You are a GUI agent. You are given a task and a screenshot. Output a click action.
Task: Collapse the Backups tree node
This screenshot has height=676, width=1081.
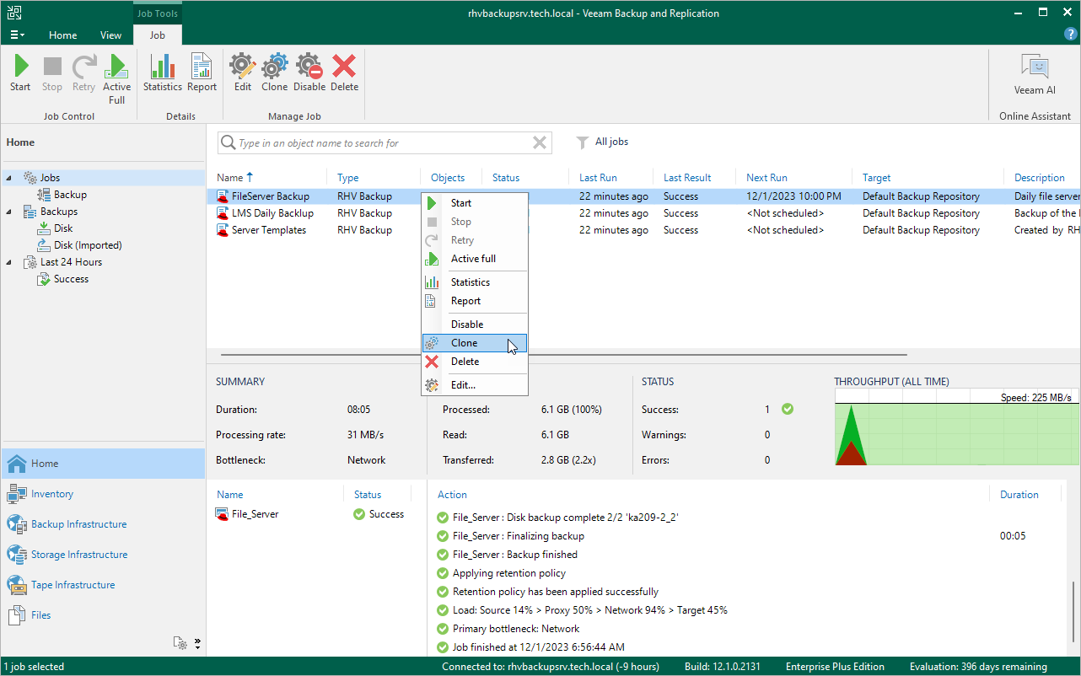coord(10,212)
